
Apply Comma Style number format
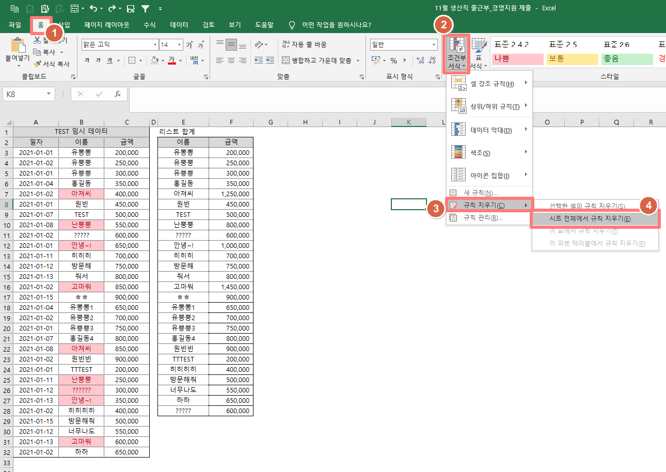405,60
